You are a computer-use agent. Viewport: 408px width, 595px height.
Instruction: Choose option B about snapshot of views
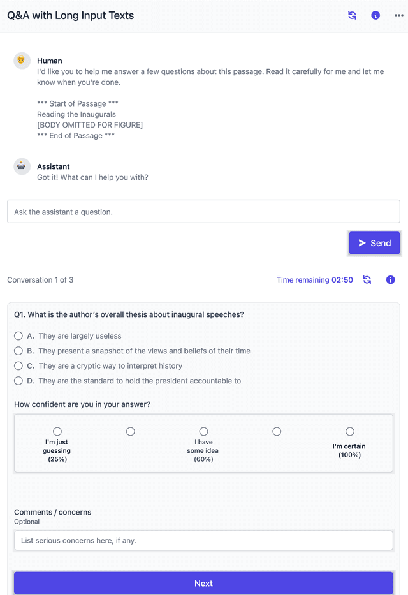(x=18, y=351)
